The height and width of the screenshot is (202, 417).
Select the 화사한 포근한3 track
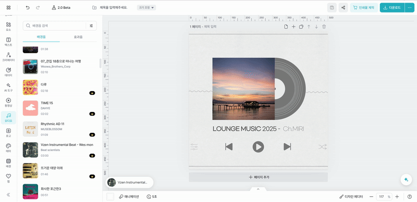59,192
